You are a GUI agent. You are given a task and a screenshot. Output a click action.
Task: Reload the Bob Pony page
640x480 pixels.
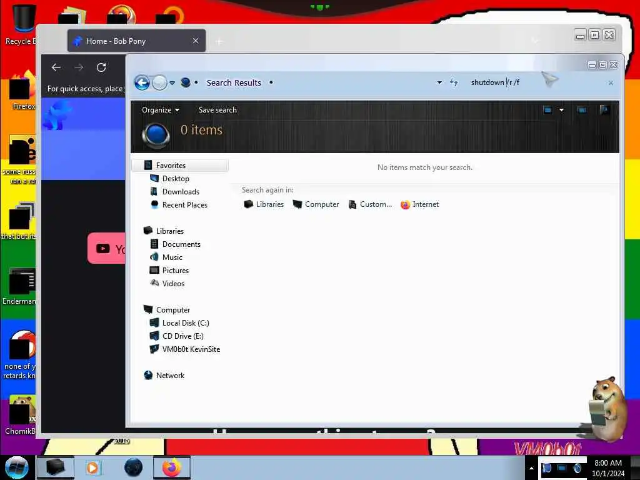(101, 67)
